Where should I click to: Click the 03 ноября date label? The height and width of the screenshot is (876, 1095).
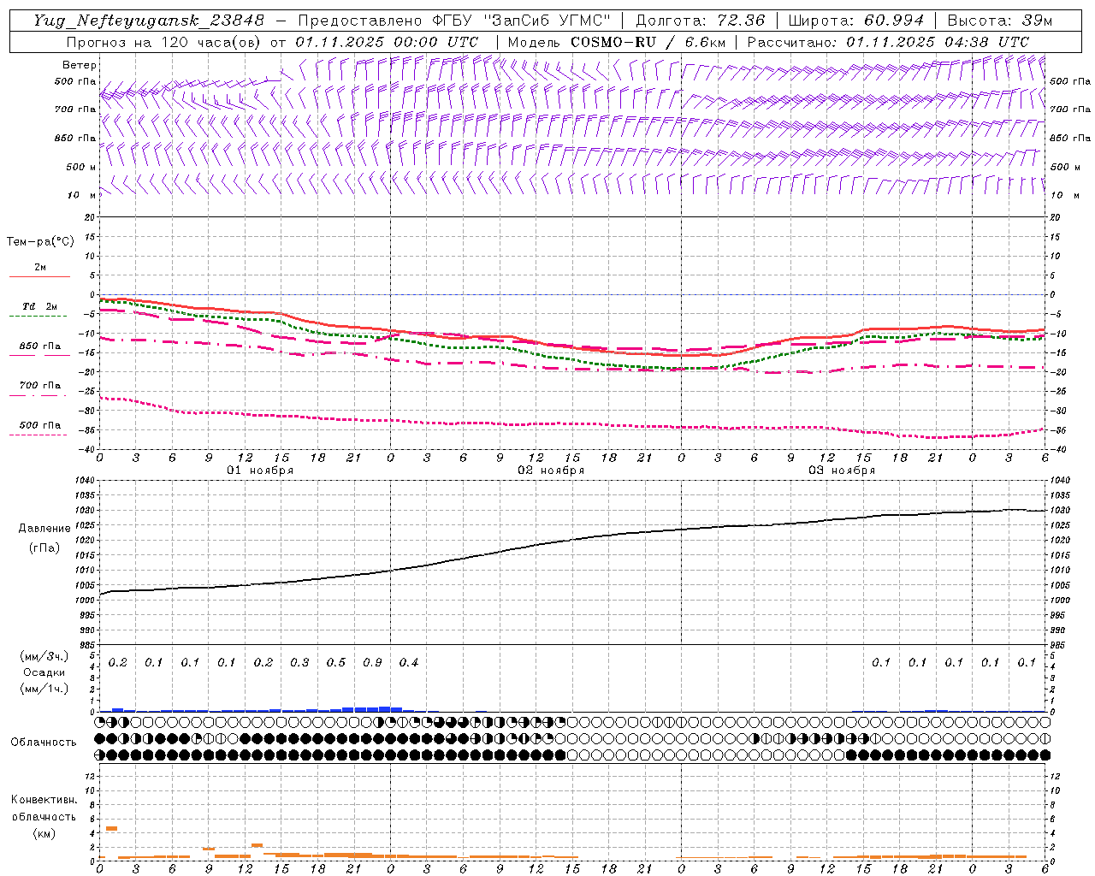click(x=842, y=471)
